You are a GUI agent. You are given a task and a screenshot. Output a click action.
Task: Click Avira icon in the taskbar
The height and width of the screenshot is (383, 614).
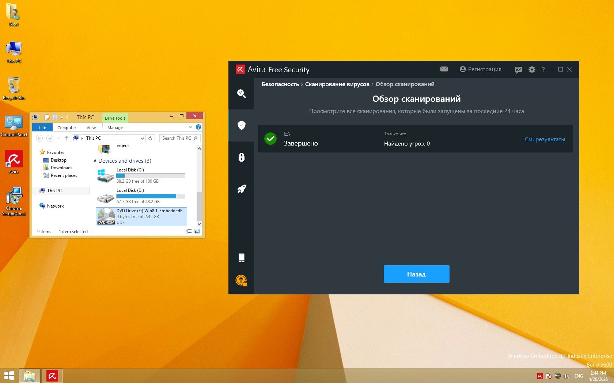coord(52,376)
